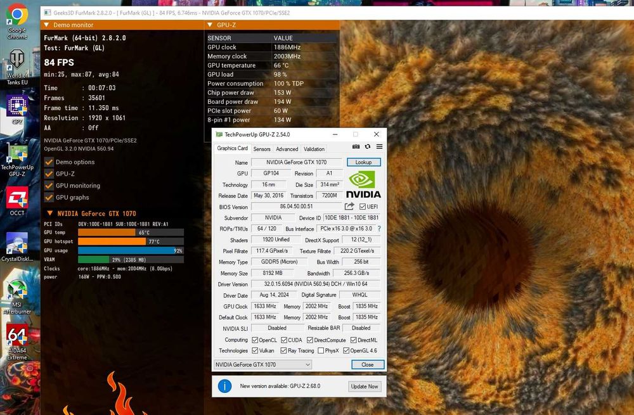
Task: Open the GPU selection dropdown
Action: (x=262, y=364)
